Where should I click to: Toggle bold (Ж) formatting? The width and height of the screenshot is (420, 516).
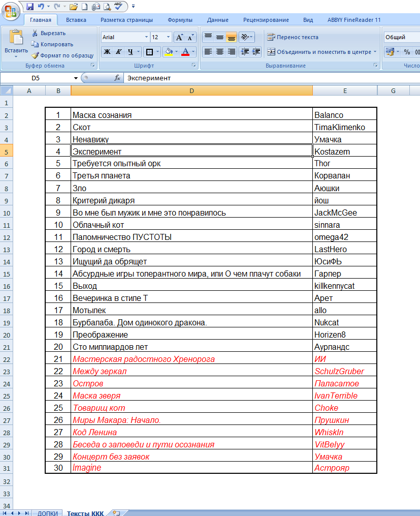pyautogui.click(x=107, y=51)
